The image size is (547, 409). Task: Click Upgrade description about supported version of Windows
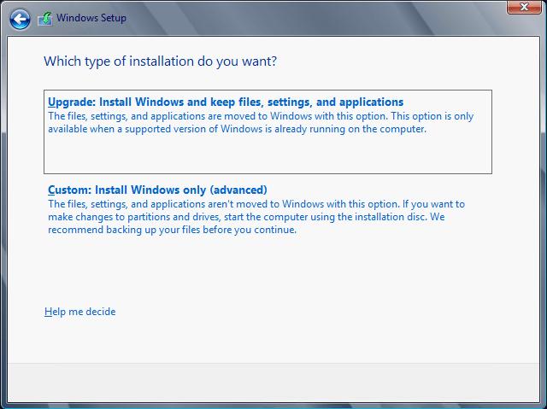click(x=261, y=123)
